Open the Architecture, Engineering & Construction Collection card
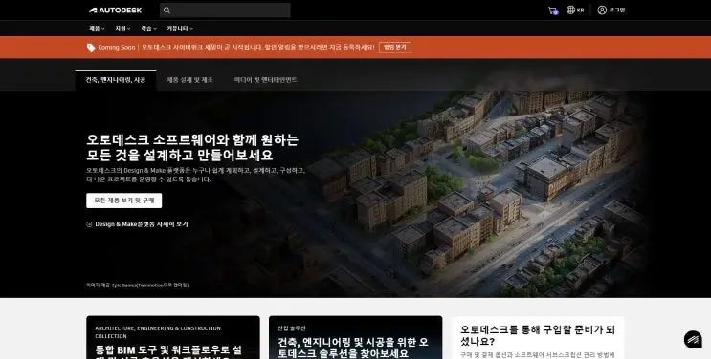The height and width of the screenshot is (359, 711). tap(173, 337)
